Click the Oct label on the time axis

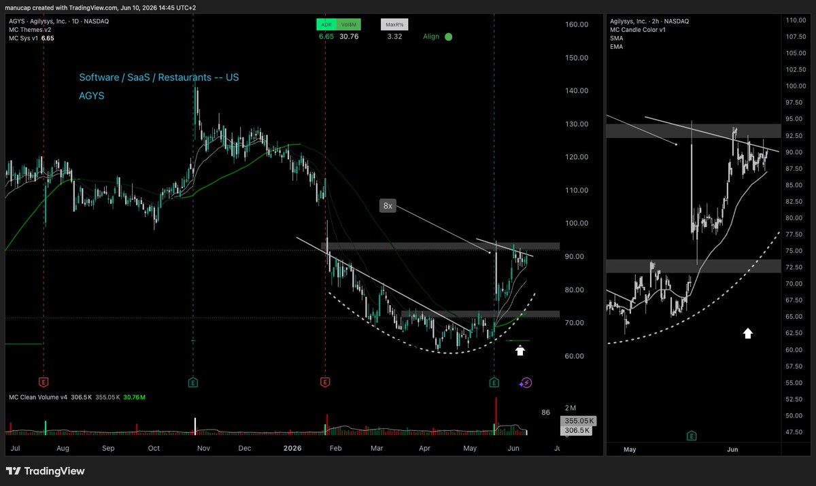coord(154,449)
